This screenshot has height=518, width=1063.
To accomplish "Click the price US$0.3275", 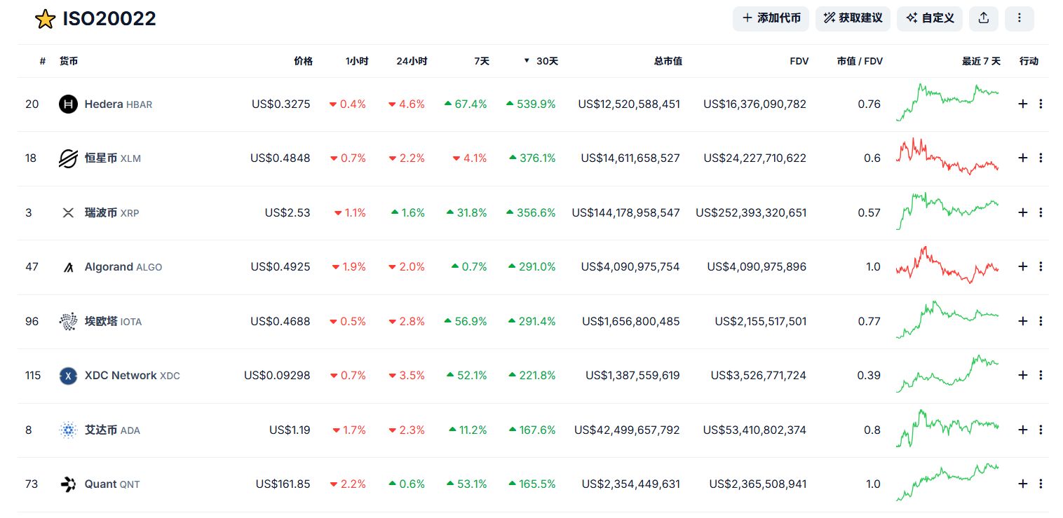I will click(x=281, y=104).
